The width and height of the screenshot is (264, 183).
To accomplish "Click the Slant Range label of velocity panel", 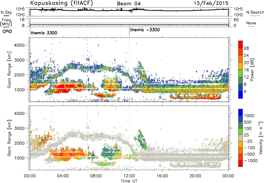I will click(9, 138).
